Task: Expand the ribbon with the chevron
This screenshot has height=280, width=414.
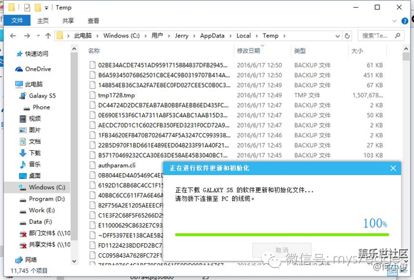Action: pyautogui.click(x=394, y=21)
